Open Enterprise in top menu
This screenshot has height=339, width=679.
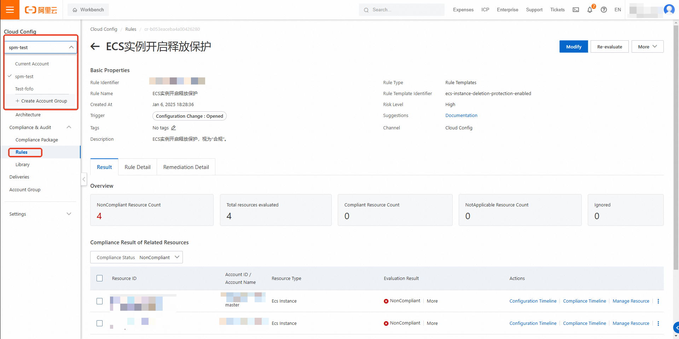pyautogui.click(x=507, y=10)
